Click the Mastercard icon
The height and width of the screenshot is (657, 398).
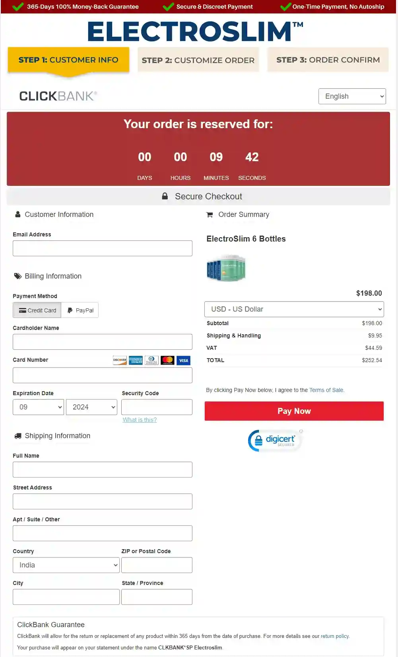167,360
